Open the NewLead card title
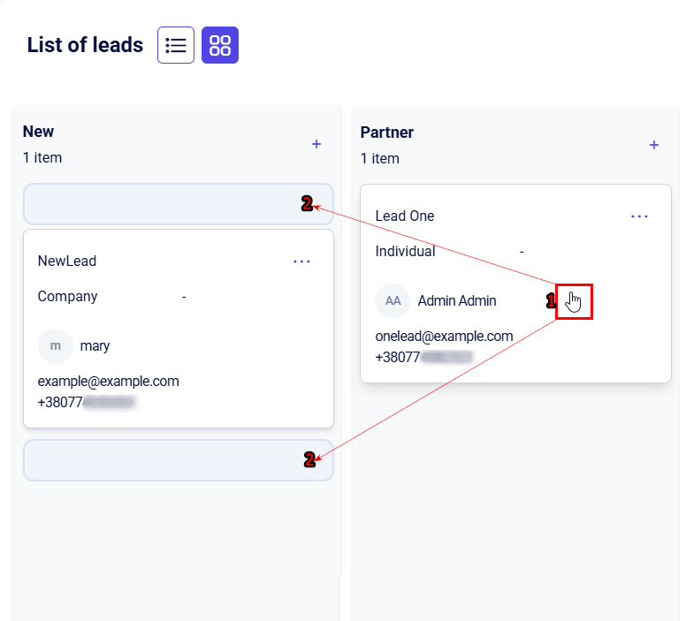This screenshot has width=686, height=621. tap(67, 261)
